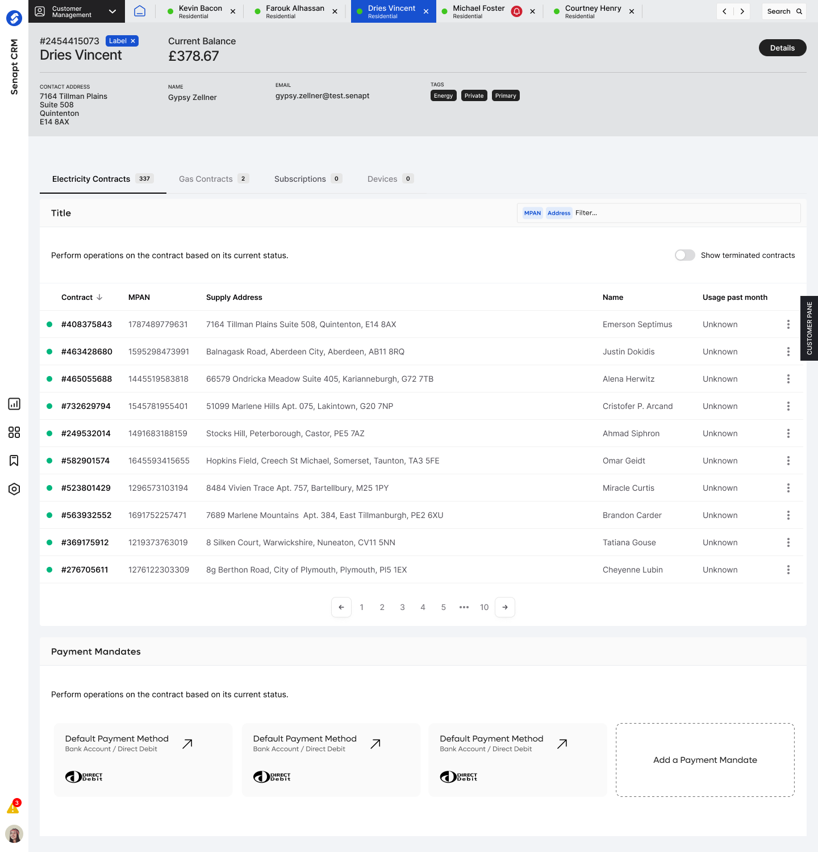Open the analytics dashboard from the sidebar

(x=14, y=404)
